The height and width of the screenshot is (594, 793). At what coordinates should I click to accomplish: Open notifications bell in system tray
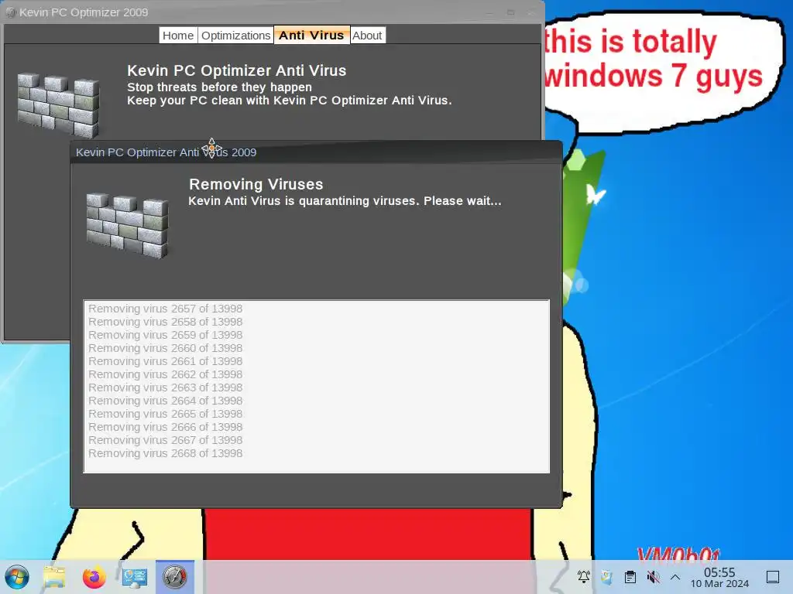584,576
